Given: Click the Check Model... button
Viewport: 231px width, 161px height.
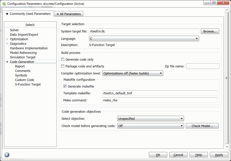Looking at the screenshot, I should 202,126.
